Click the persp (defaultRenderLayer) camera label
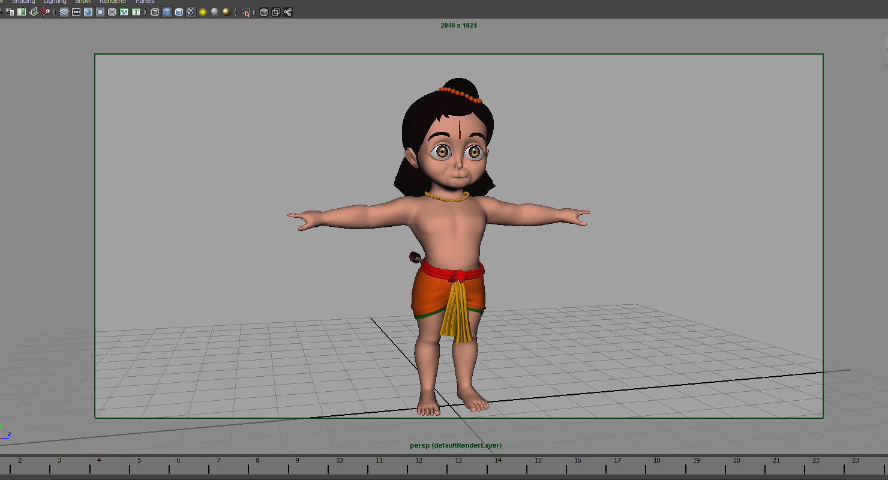Image resolution: width=888 pixels, height=480 pixels. (456, 445)
